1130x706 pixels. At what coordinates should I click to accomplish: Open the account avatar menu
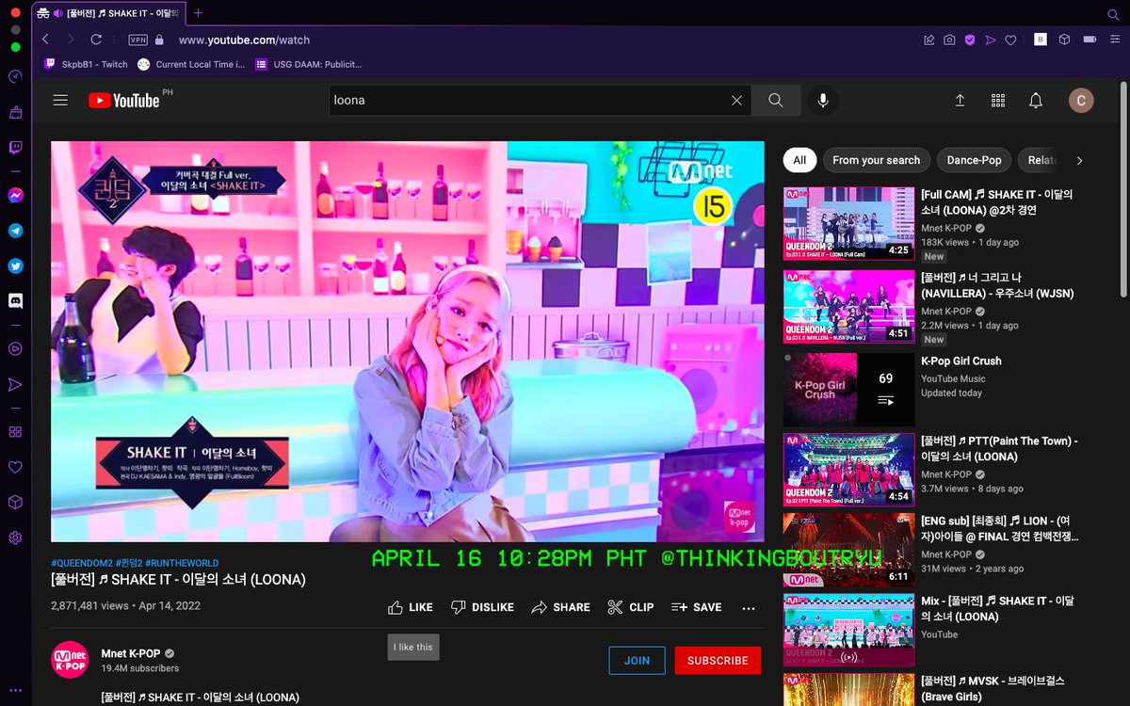click(1081, 100)
